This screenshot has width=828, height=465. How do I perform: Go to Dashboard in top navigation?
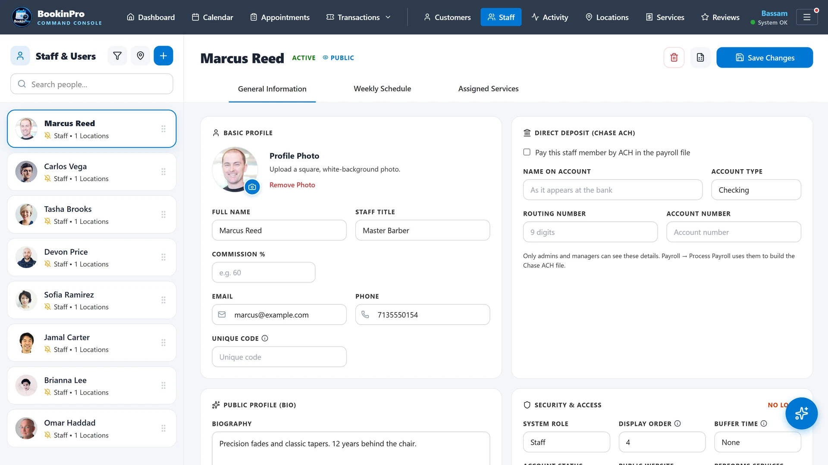click(151, 17)
